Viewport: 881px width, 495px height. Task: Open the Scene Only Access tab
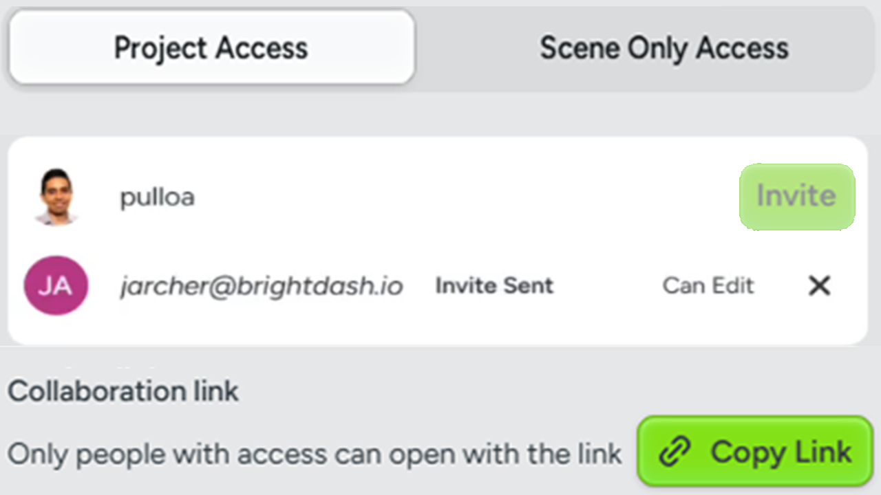(x=664, y=48)
